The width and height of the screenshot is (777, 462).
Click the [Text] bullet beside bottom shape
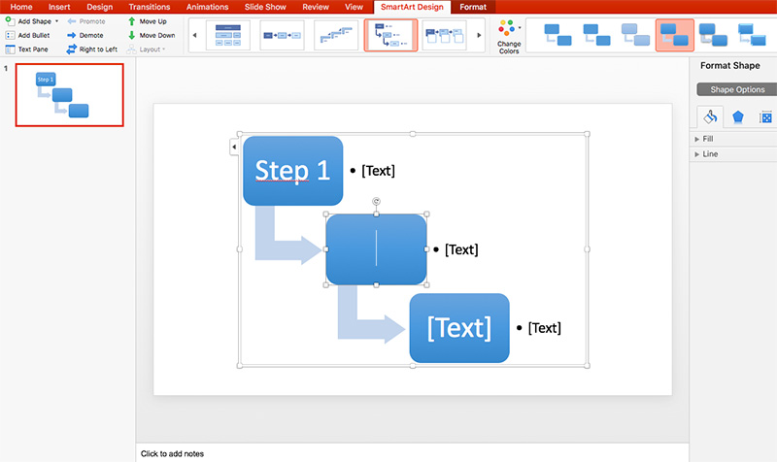click(545, 328)
